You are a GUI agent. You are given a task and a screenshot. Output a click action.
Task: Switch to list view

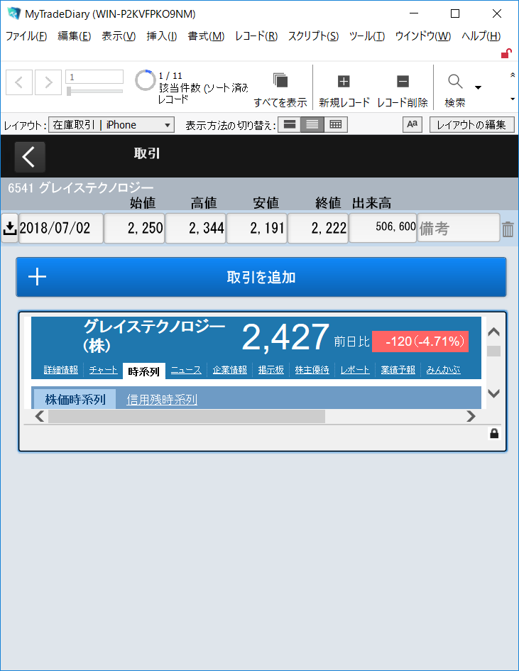click(x=312, y=124)
